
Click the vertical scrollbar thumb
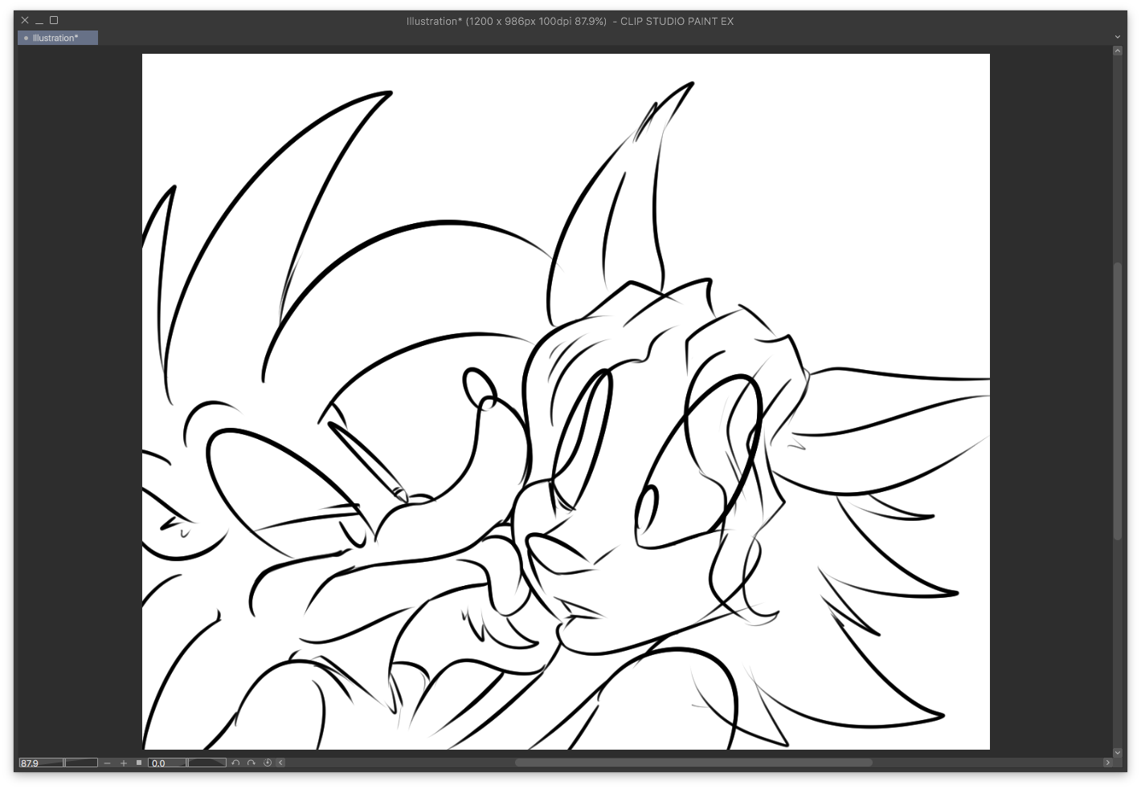[1117, 401]
